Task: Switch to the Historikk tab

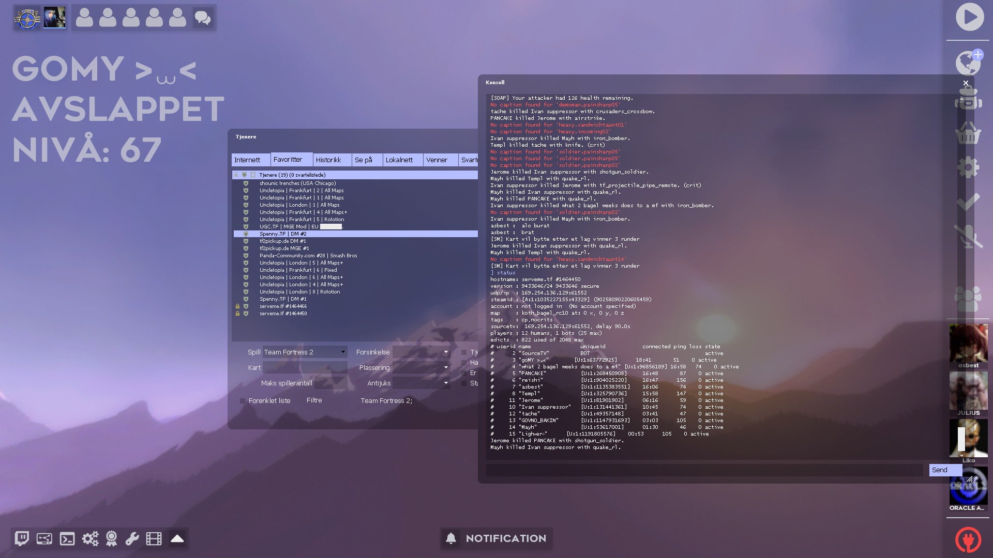Action: 328,160
